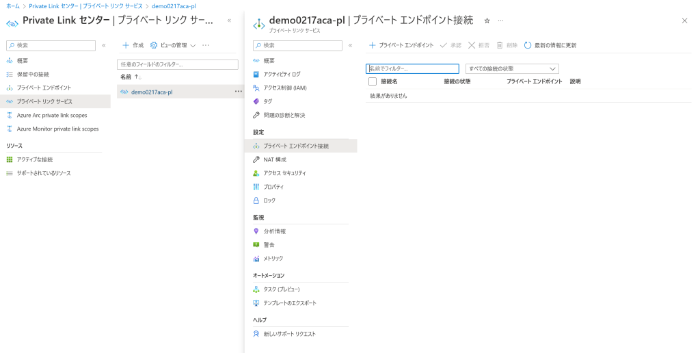
Task: Click 概要 icon in resource menu
Action: (x=256, y=61)
